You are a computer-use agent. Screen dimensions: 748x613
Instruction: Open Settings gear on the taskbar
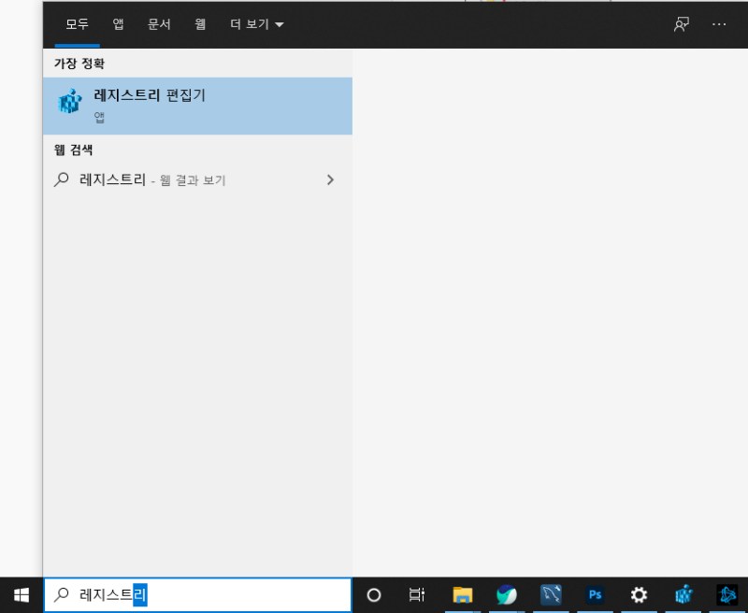pyautogui.click(x=639, y=595)
